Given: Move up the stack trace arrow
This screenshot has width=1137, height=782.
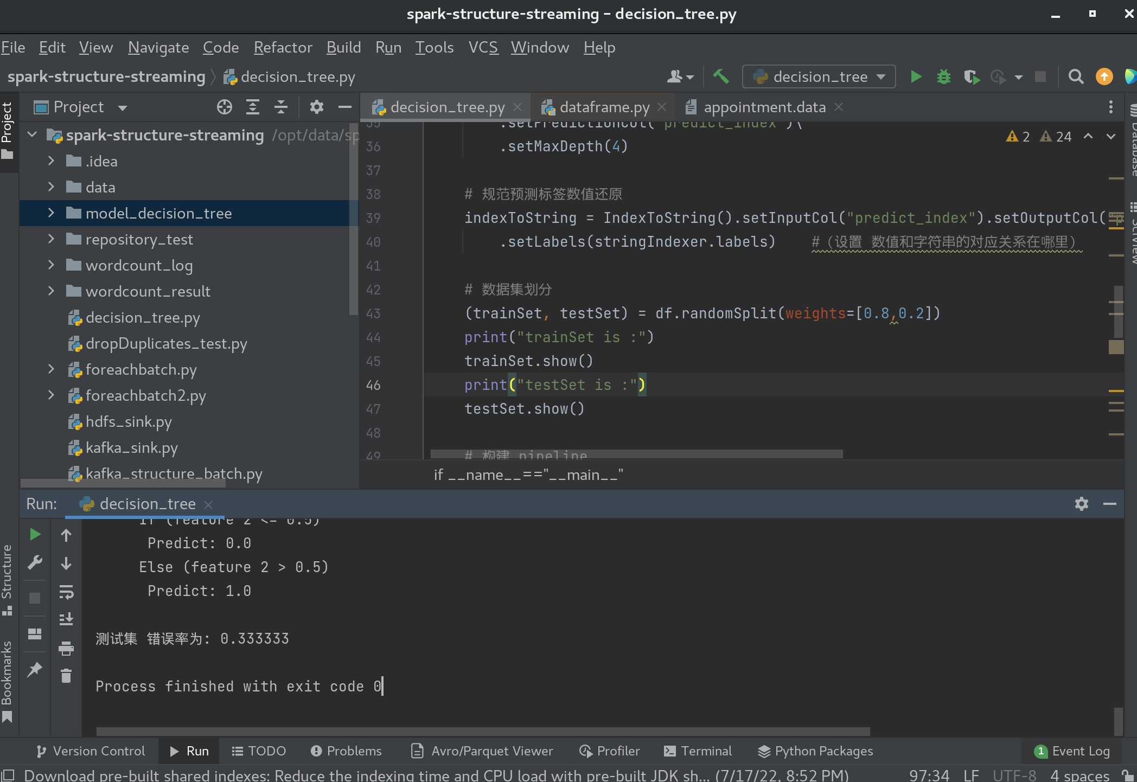Looking at the screenshot, I should click(x=66, y=535).
